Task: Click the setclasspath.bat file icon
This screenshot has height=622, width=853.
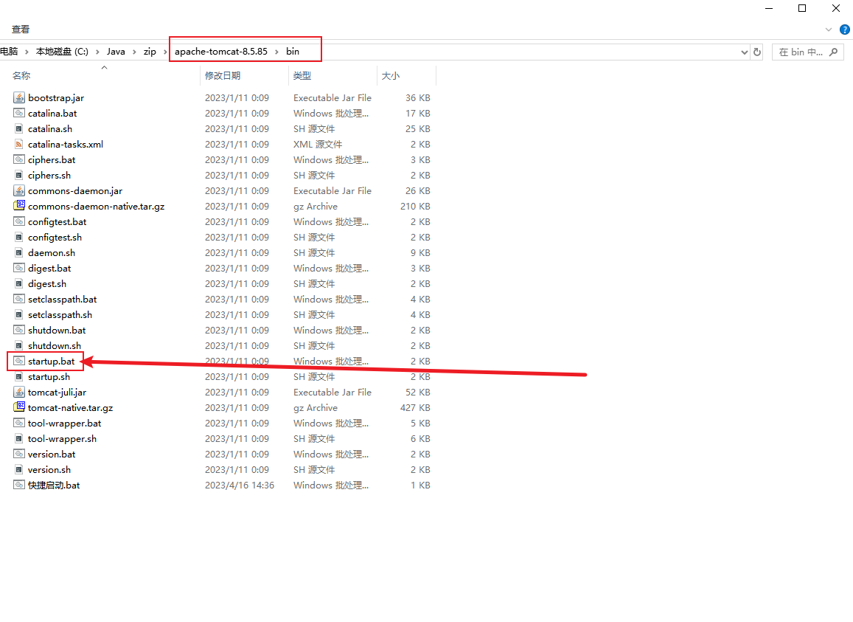Action: click(x=19, y=299)
